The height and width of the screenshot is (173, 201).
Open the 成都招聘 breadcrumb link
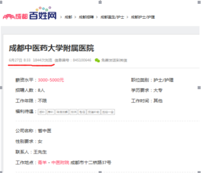click(86, 17)
